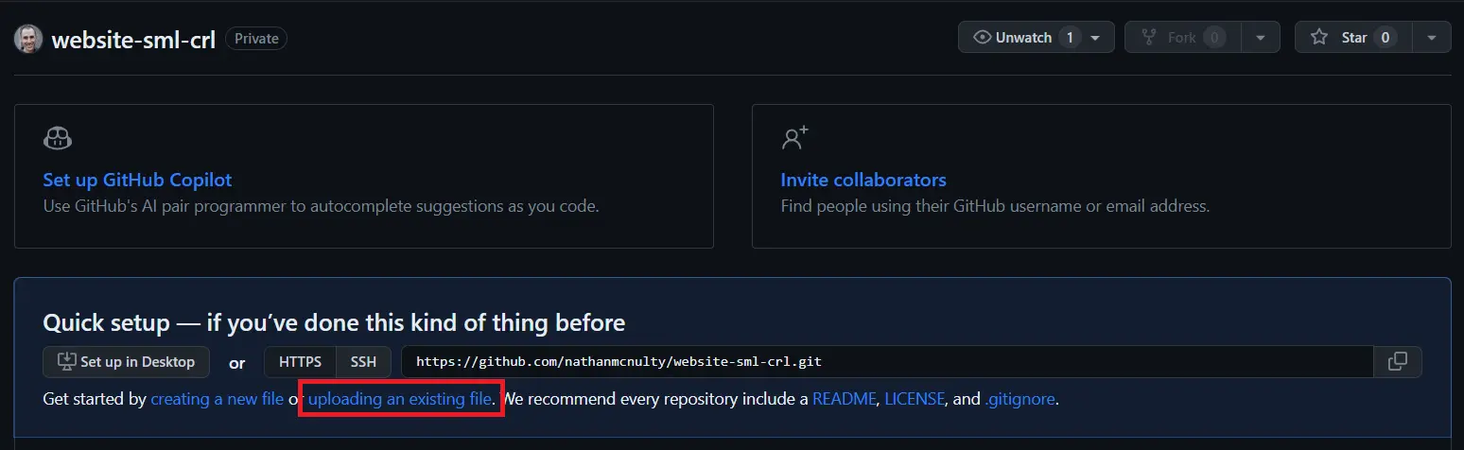Screen dimensions: 1464x450
Task: Click uploading an existing file link
Action: pyautogui.click(x=399, y=399)
